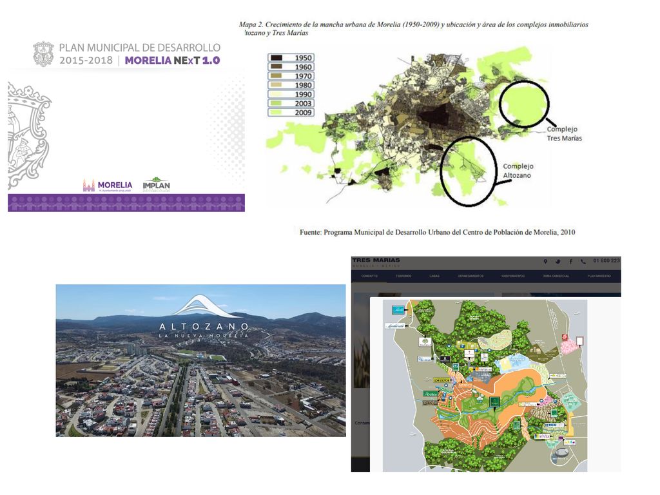660x495 pixels.
Task: Click the Complejo Tres Marías map label
Action: click(x=564, y=133)
